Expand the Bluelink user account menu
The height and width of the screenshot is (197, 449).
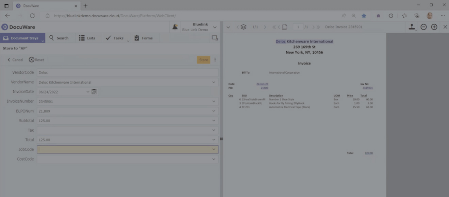tap(215, 27)
